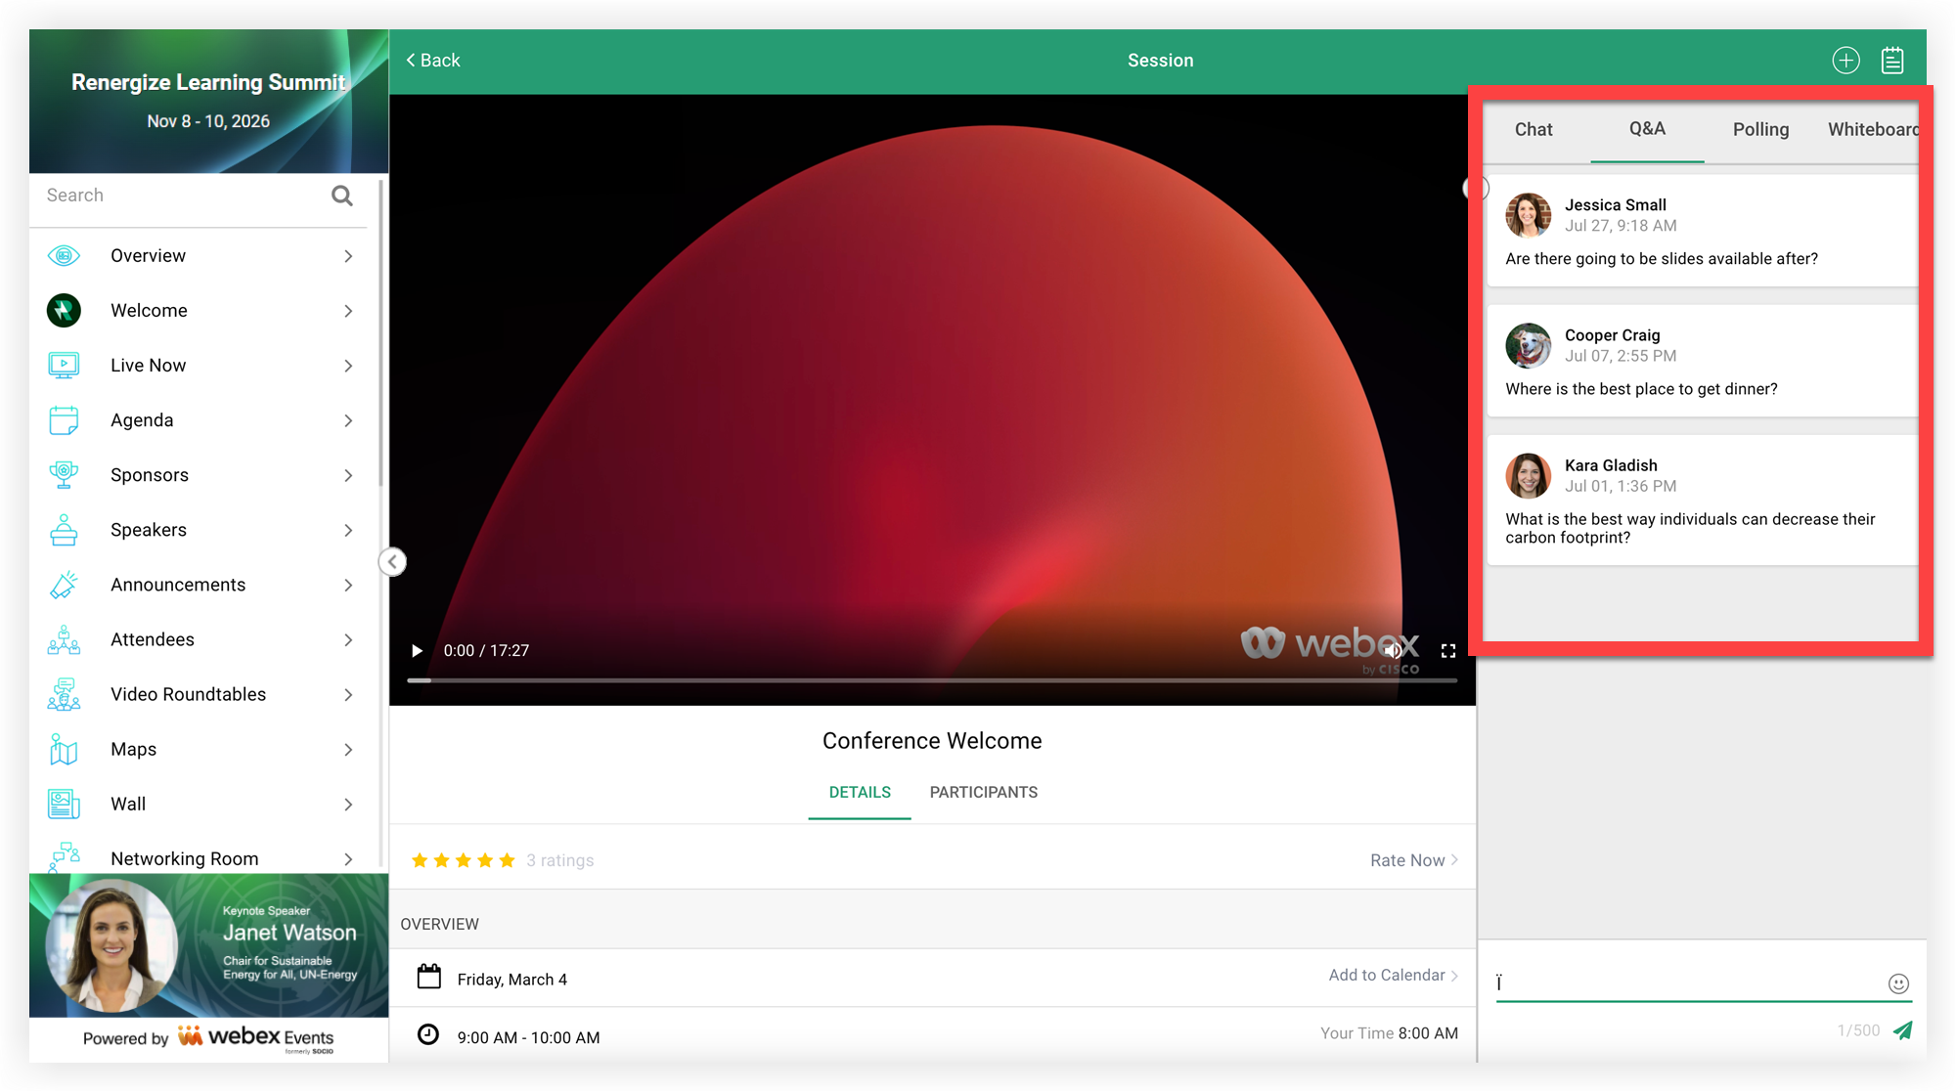Click the Friday, March 4 calendar icon
This screenshot has width=1956, height=1092.
point(428,977)
